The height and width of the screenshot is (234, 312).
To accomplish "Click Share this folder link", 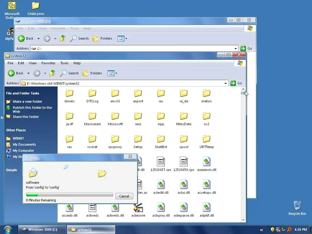I will (26, 117).
